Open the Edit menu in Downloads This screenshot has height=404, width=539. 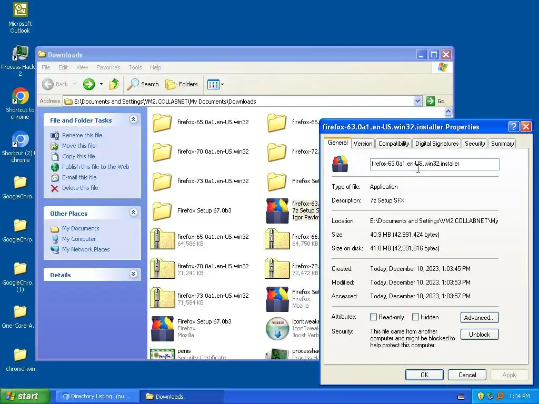[x=63, y=67]
